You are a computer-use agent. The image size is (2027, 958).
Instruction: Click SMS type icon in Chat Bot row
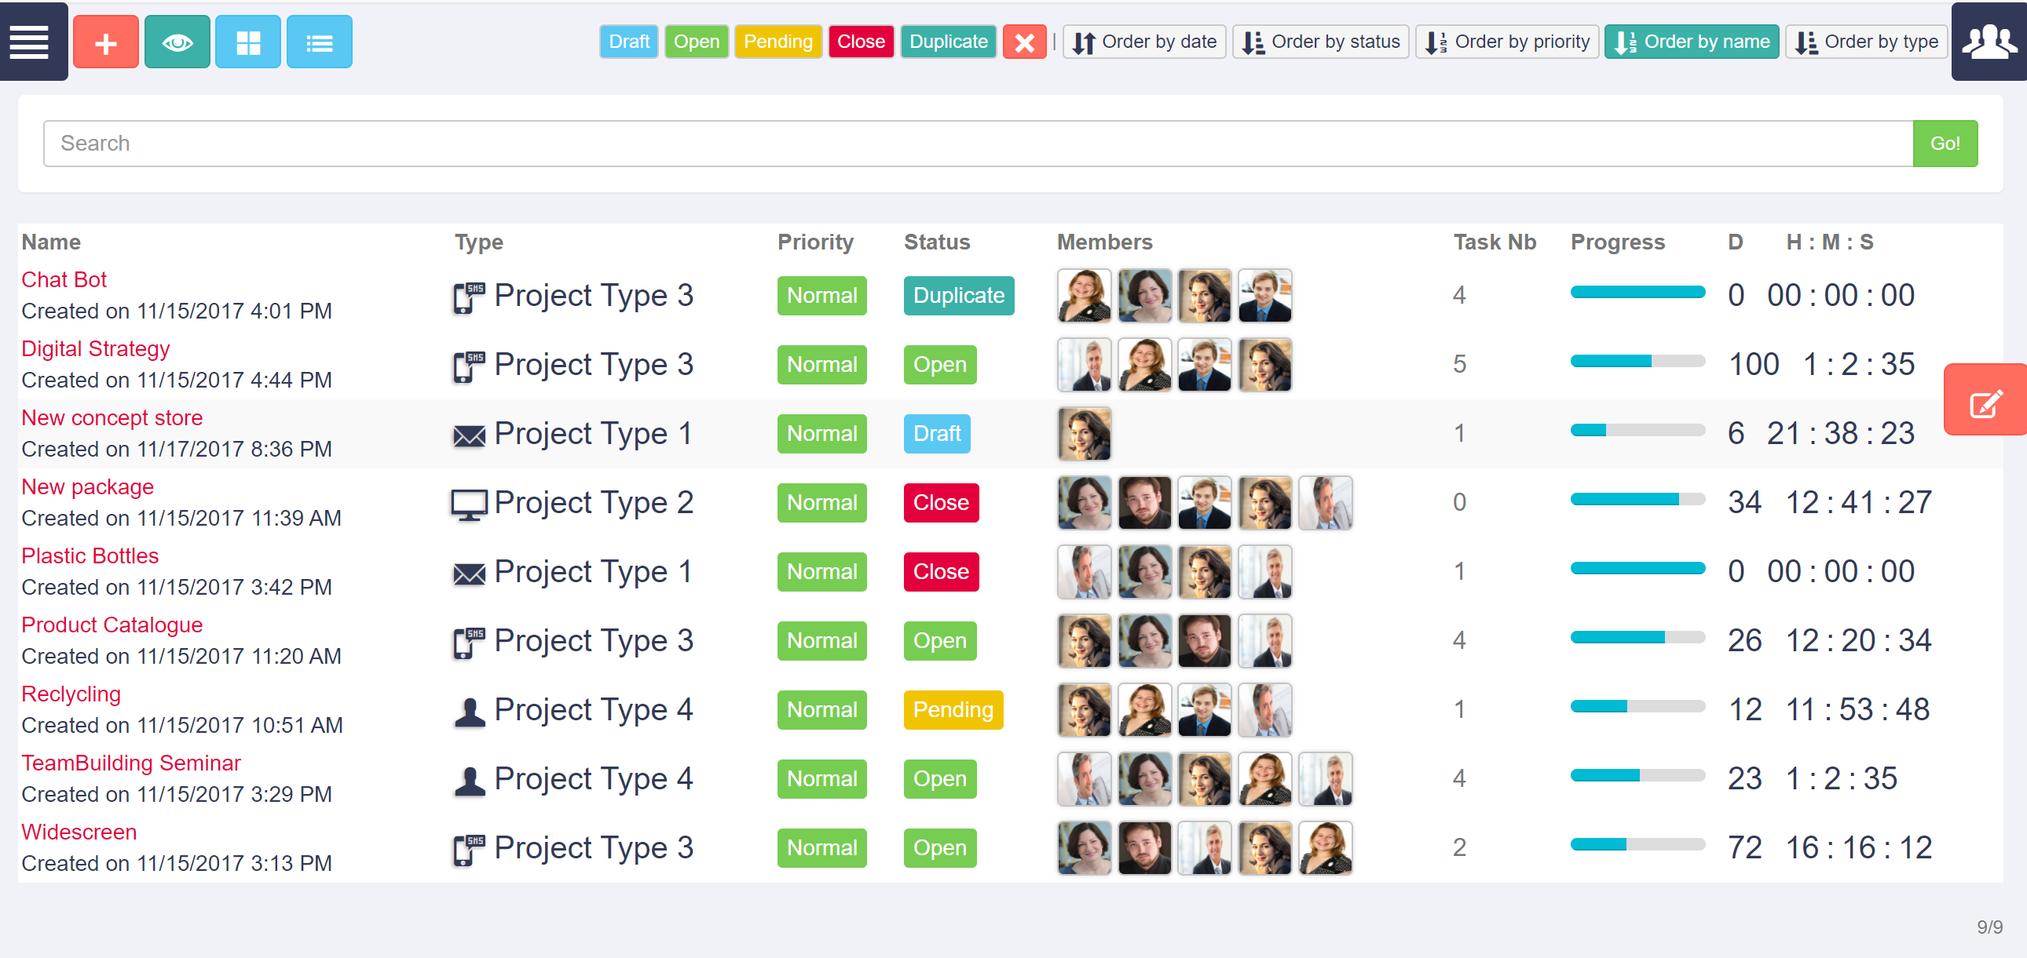[x=469, y=298]
